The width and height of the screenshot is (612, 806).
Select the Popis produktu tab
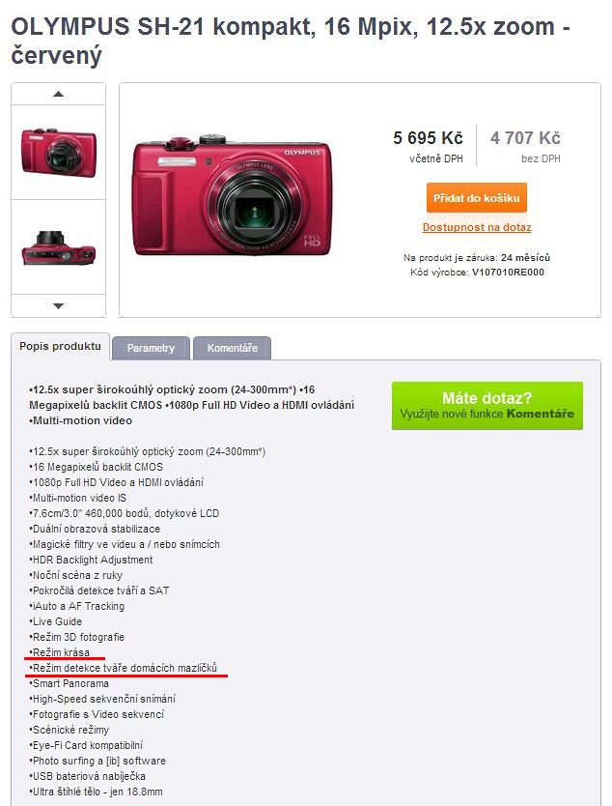pos(60,346)
